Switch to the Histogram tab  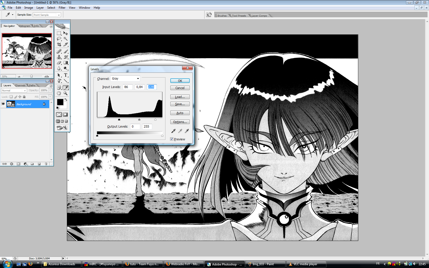point(24,26)
